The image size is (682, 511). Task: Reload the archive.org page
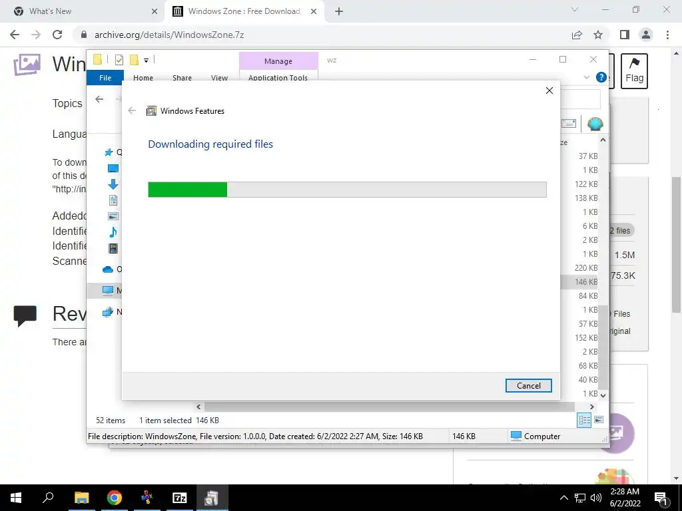57,35
